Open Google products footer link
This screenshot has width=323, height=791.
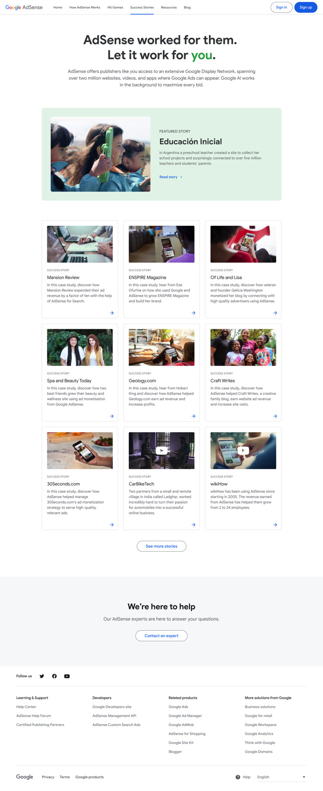coord(90,777)
